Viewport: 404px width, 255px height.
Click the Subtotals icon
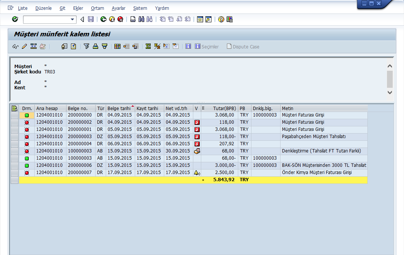[157, 47]
